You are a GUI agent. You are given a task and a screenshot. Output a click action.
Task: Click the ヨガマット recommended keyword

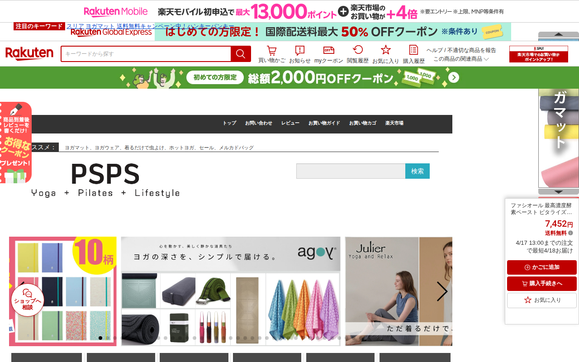(77, 148)
